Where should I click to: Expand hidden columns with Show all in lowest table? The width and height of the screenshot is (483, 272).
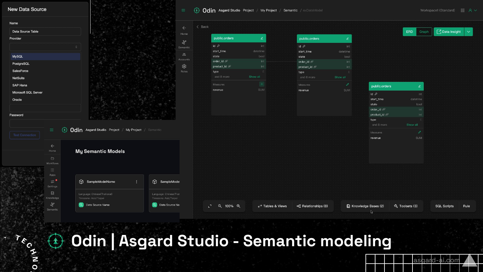(x=412, y=125)
